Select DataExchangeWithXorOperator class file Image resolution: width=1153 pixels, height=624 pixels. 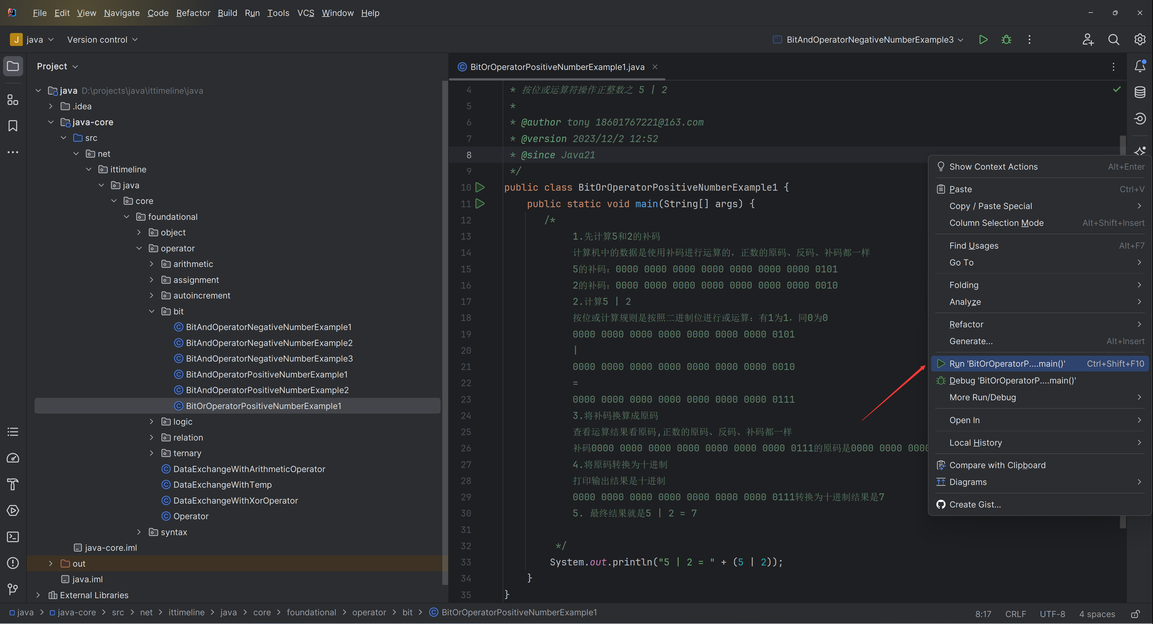[236, 500]
